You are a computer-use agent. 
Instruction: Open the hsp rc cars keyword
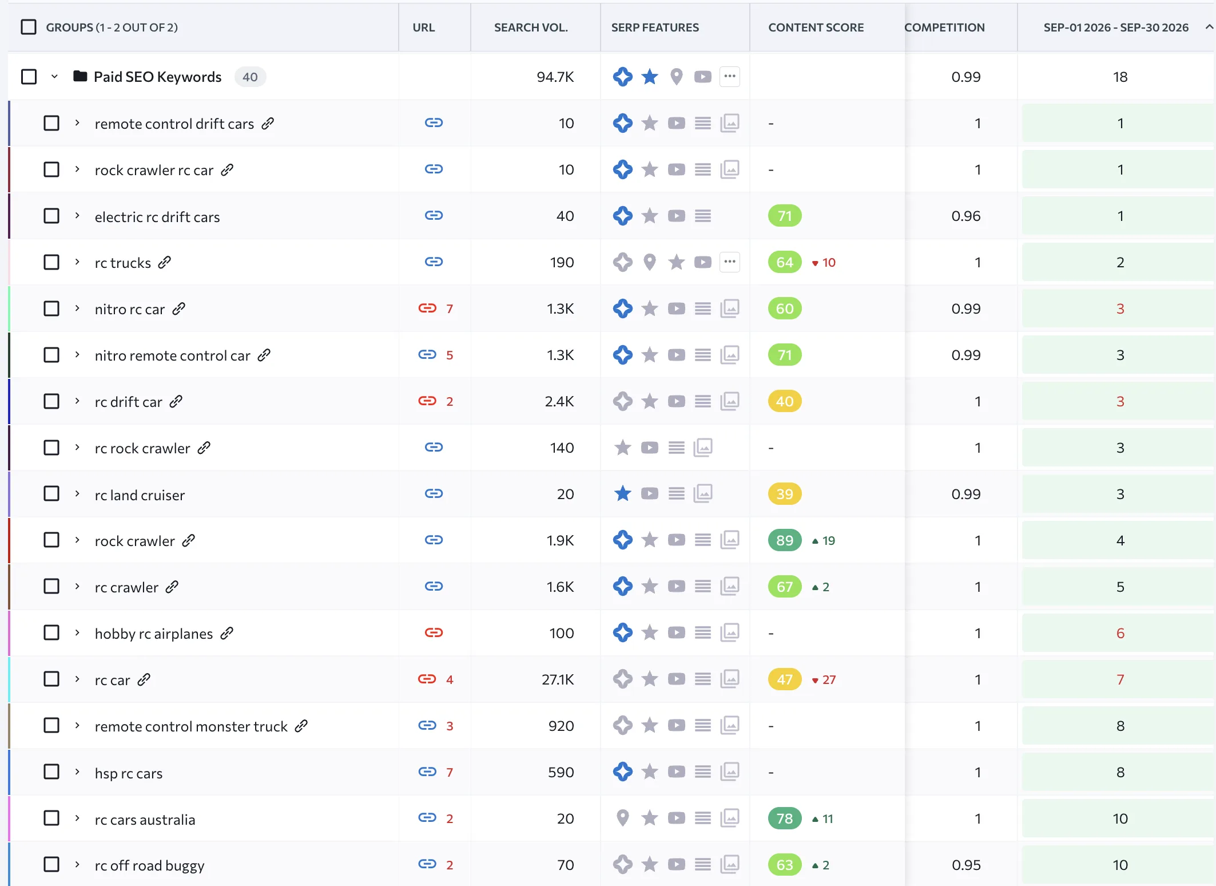129,773
